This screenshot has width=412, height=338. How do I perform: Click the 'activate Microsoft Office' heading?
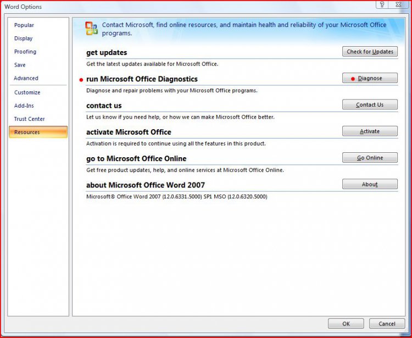129,132
